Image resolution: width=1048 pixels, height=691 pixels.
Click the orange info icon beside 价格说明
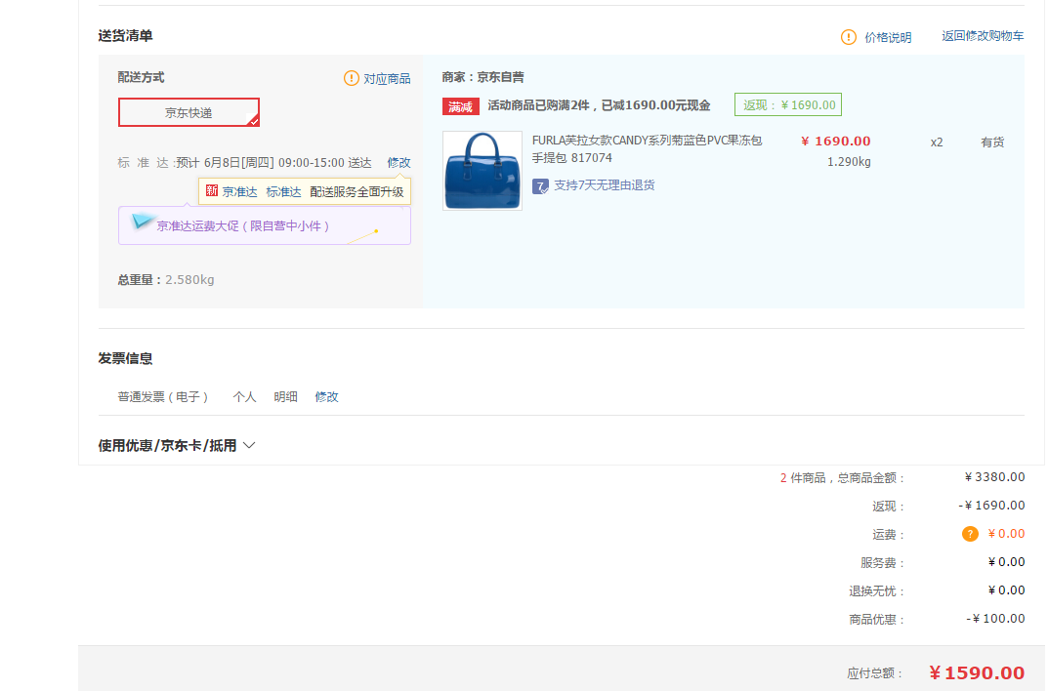coord(848,37)
